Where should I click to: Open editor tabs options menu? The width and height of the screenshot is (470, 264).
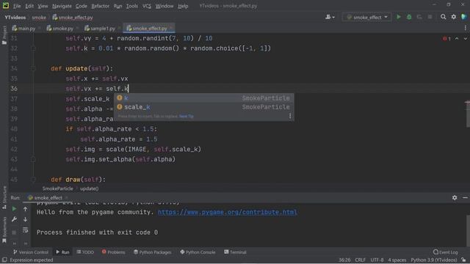[465, 28]
